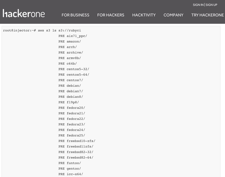Open the COMPANY menu
Image resolution: width=225 pixels, height=177 pixels.
click(x=173, y=15)
